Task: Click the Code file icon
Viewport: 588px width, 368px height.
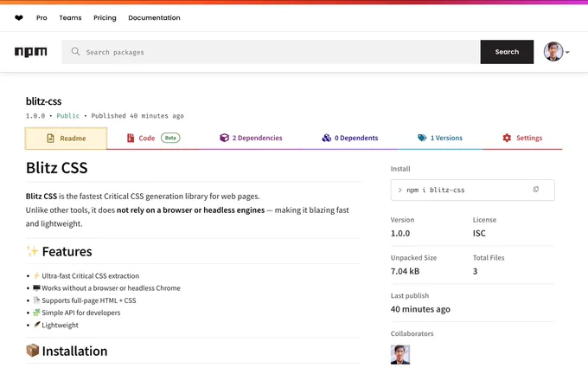Action: 130,139
